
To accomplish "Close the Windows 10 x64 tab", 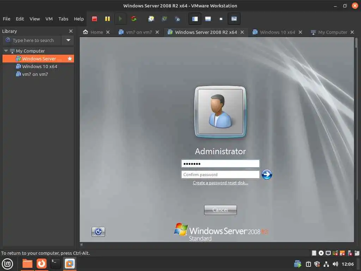I will [x=300, y=32].
